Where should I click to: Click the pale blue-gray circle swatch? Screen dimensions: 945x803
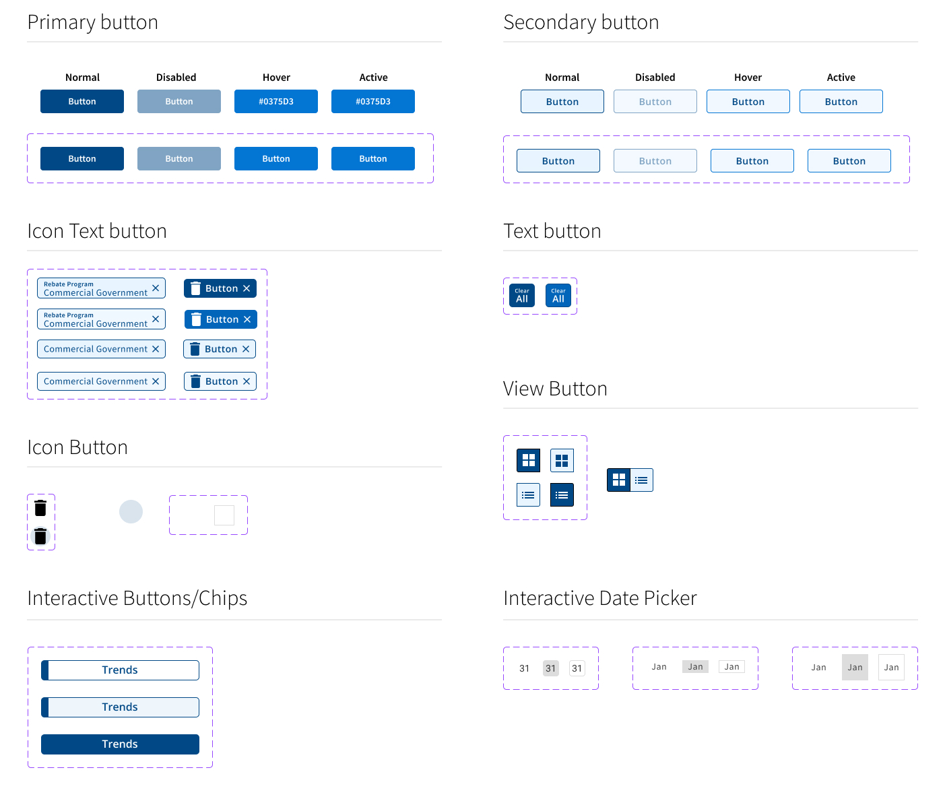tap(131, 512)
